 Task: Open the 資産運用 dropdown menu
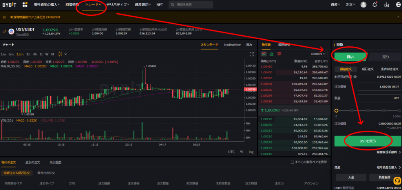pos(143,5)
